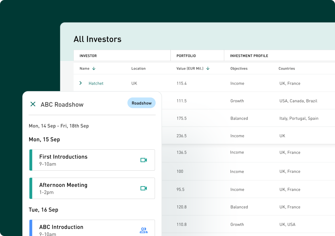Click the All Investors heading
335x236 pixels.
pyautogui.click(x=97, y=39)
